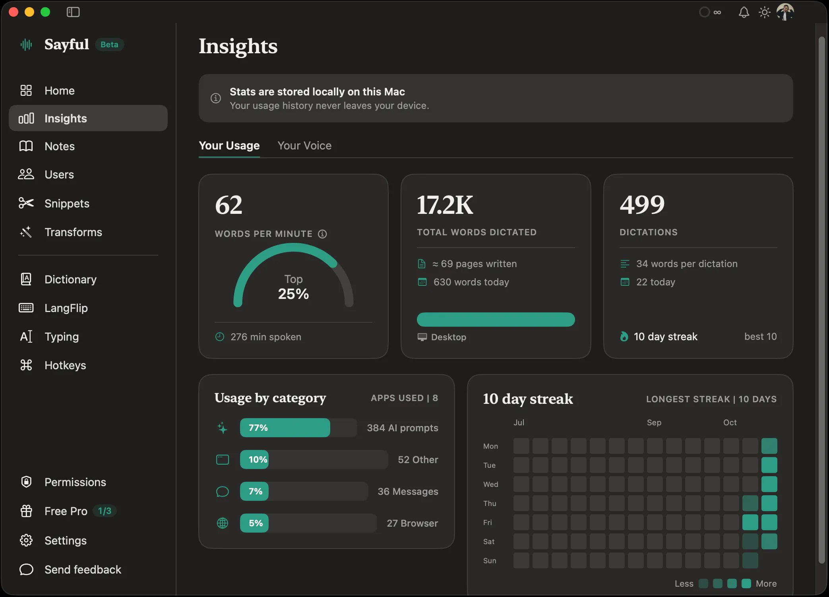Click the rightmost Monday heatmap cell
This screenshot has width=829, height=597.
coord(769,446)
